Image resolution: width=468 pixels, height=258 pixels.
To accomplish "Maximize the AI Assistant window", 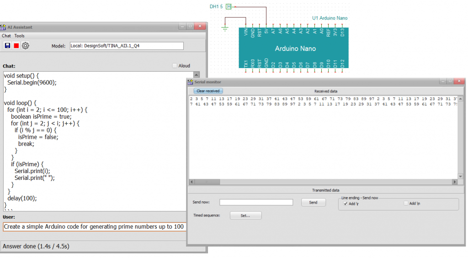I will coord(190,26).
